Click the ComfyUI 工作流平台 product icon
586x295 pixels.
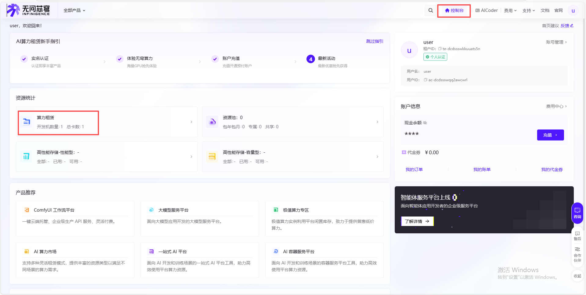26,210
